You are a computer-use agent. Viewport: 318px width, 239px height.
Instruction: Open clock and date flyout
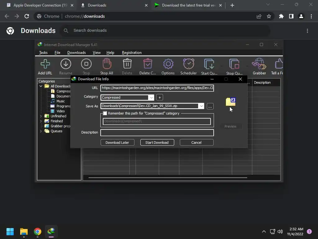pyautogui.click(x=295, y=232)
